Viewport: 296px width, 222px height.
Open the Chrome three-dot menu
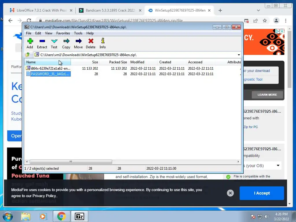tap(286, 21)
